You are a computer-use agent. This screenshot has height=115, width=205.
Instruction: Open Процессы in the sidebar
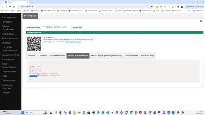pos(7,22)
